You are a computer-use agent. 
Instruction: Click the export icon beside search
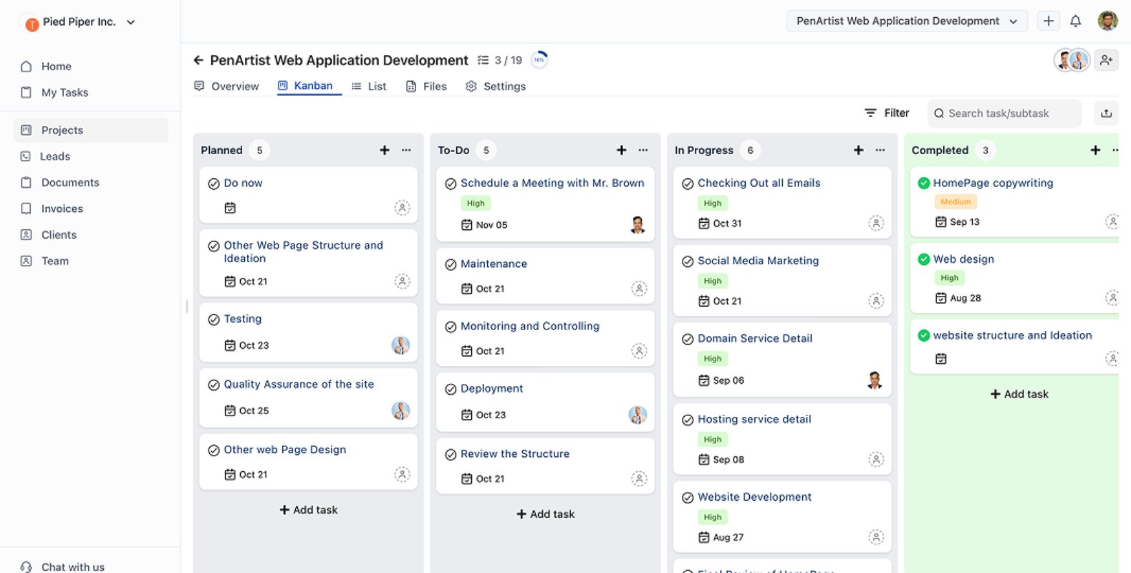click(1106, 113)
